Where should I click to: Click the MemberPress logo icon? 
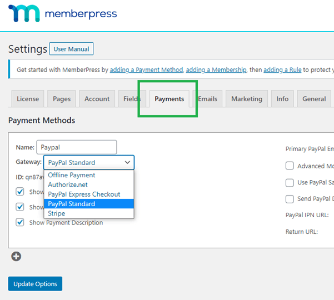point(24,13)
